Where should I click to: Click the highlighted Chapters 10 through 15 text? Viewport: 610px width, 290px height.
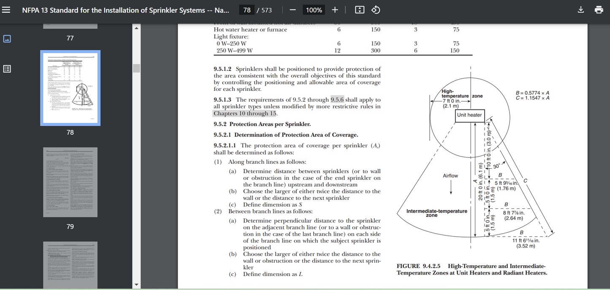coord(244,113)
